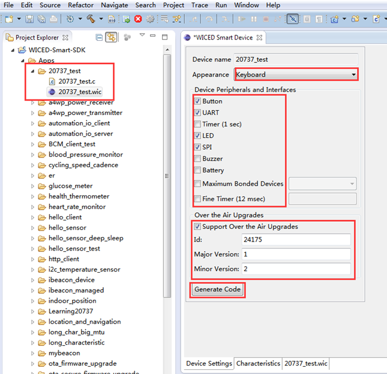Click the new C source file icon
387x374 pixels.
[x=376, y=19]
